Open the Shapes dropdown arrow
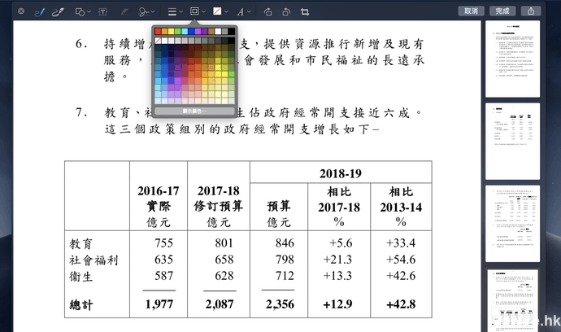This screenshot has height=332, width=561. 89,12
